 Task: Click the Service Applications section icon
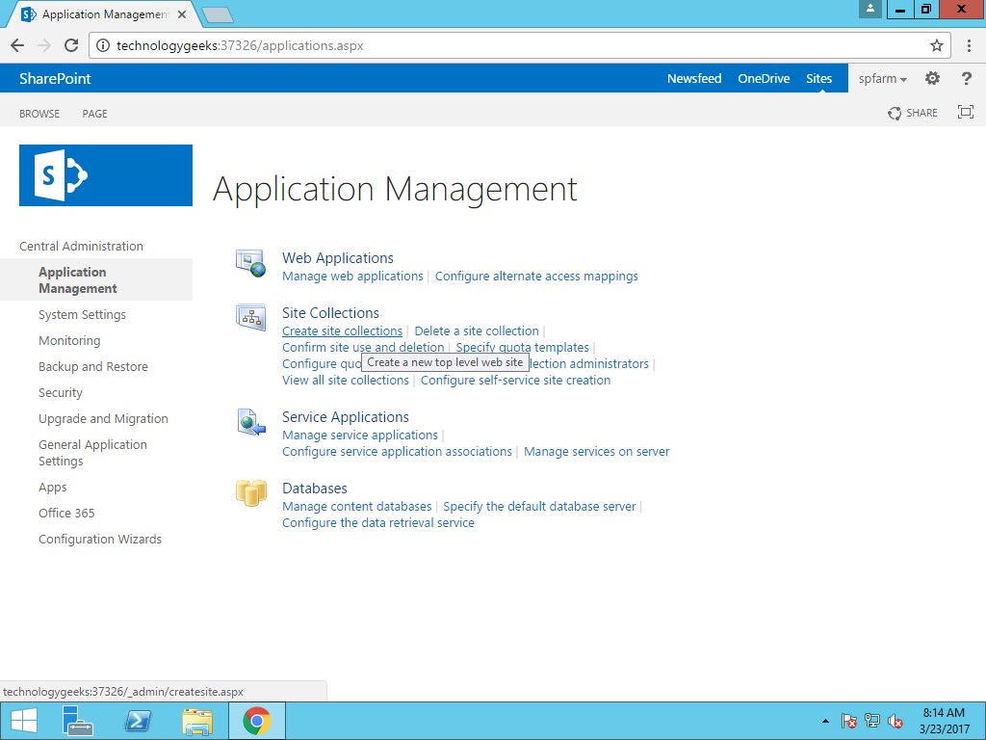pyautogui.click(x=250, y=421)
